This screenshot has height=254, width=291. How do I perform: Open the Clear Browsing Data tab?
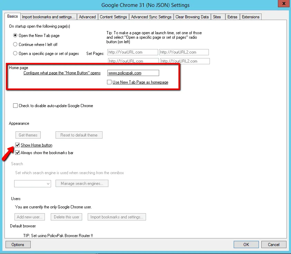(x=192, y=17)
